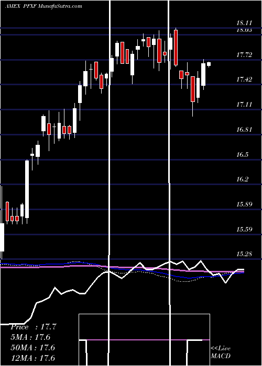Select the 15.28 price axis label
This screenshot has width=262, height=366.
click(x=244, y=254)
